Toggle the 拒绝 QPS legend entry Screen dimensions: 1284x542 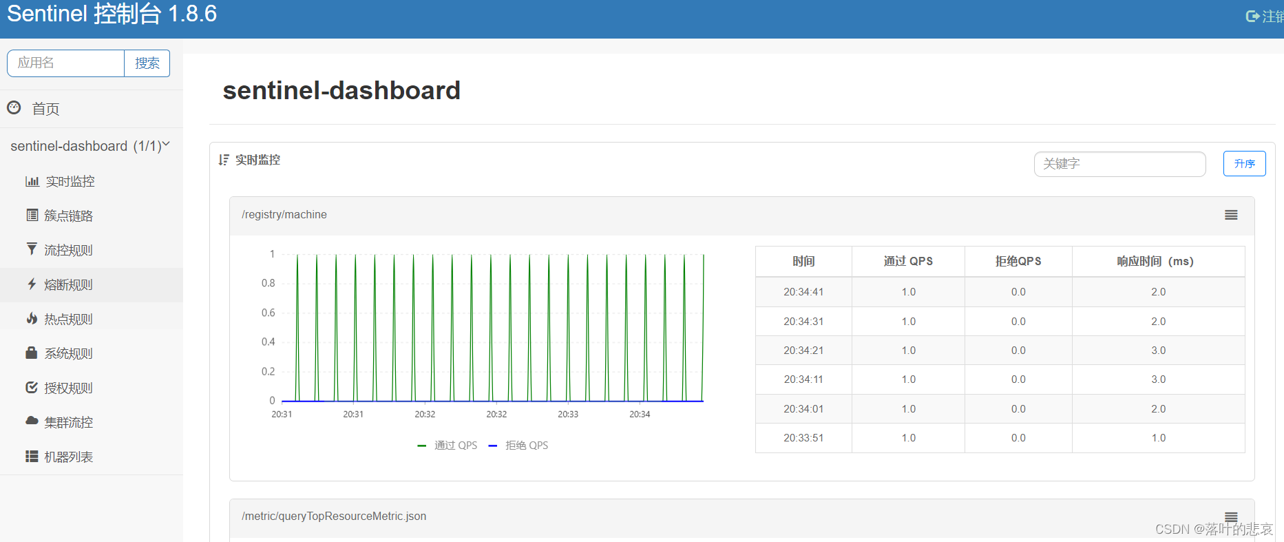point(518,446)
